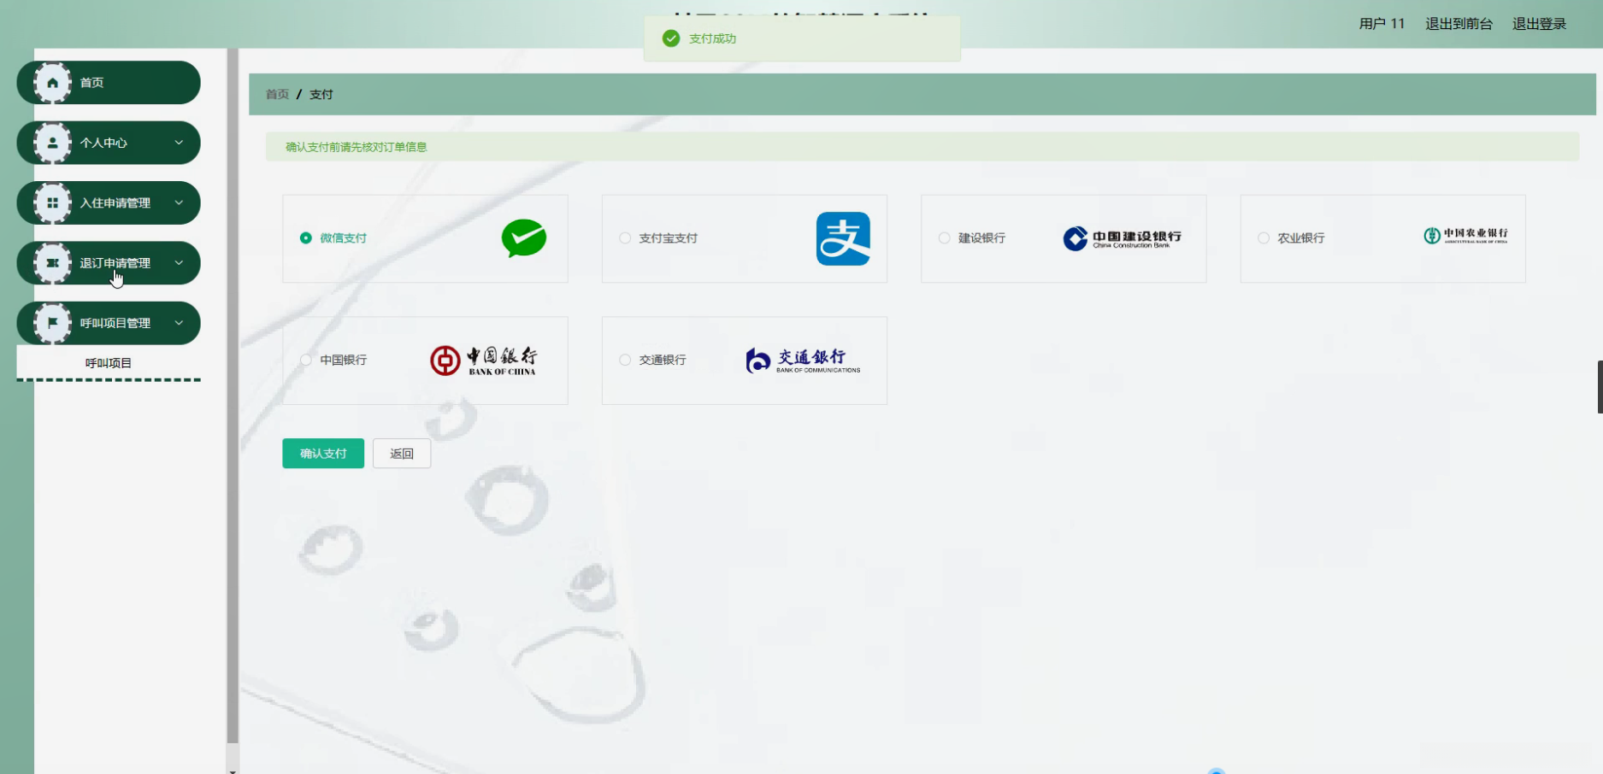Select the 支付宝支付 radio button
Screen dimensions: 1603x774
click(x=625, y=238)
